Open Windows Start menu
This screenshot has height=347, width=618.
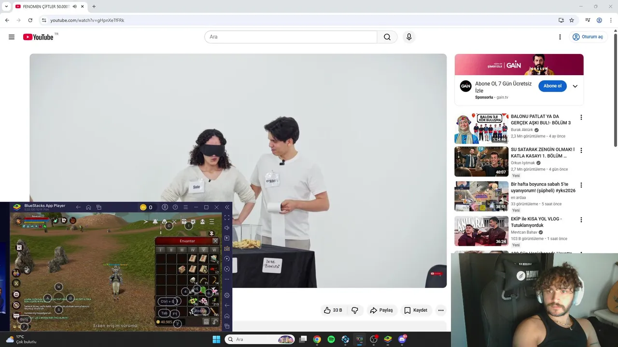tap(216, 339)
